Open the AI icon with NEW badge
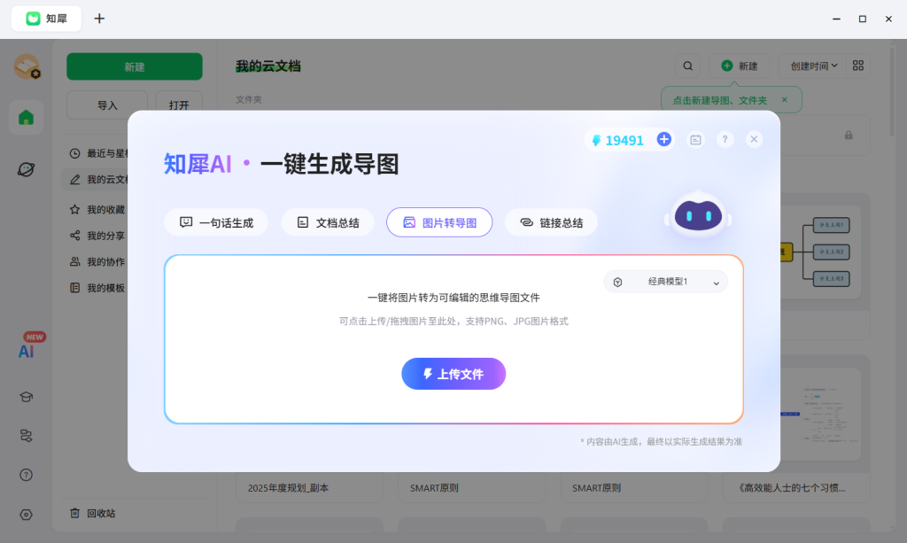Viewport: 907px width, 543px height. tap(27, 351)
